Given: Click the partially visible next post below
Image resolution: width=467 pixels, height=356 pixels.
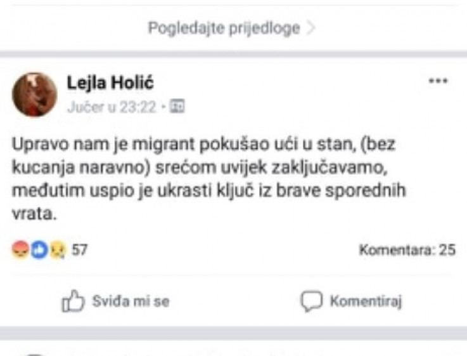Looking at the screenshot, I should point(233,349).
